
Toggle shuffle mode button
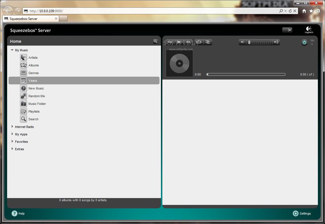208,42
